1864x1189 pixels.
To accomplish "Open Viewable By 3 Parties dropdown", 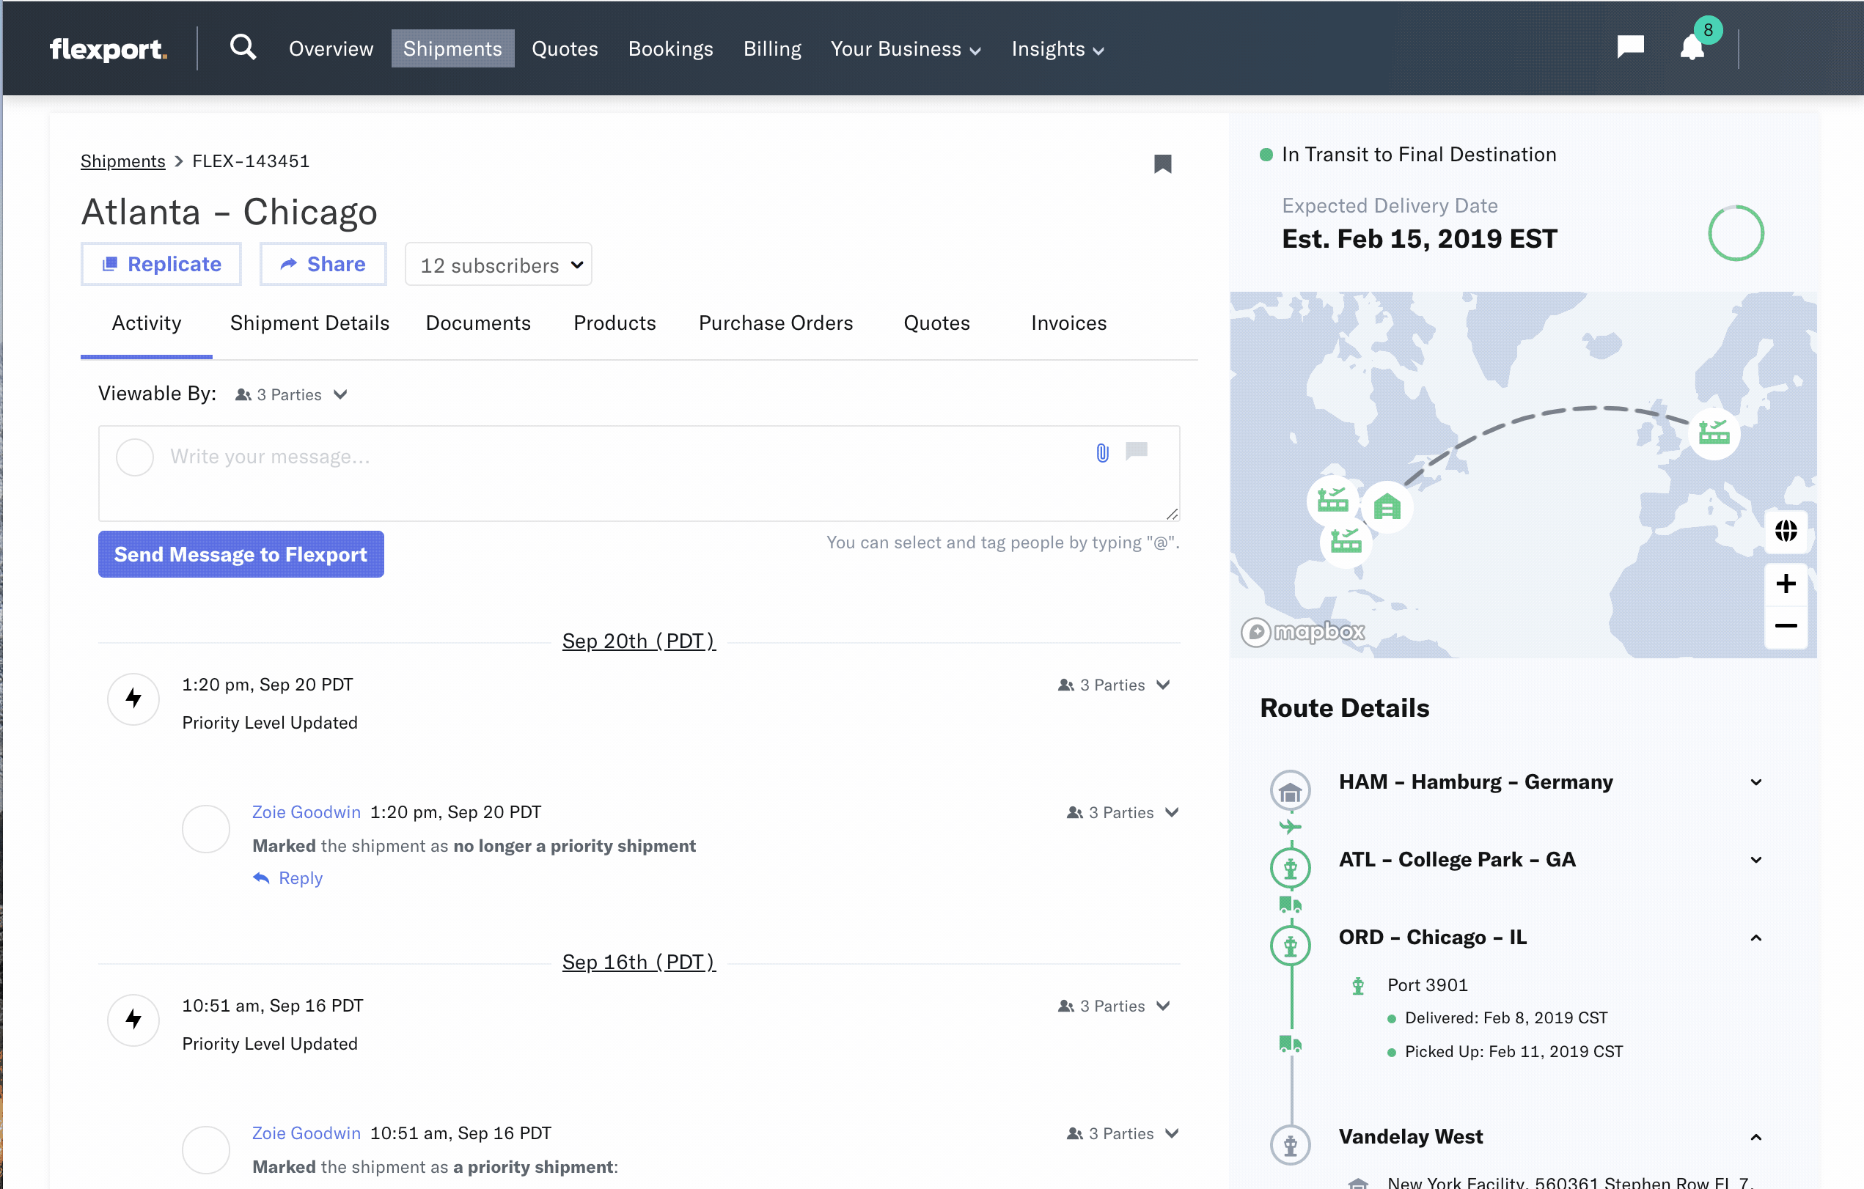I will coord(291,395).
